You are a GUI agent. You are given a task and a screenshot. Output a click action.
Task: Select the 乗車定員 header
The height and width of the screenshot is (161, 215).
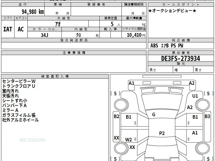click(110, 18)
